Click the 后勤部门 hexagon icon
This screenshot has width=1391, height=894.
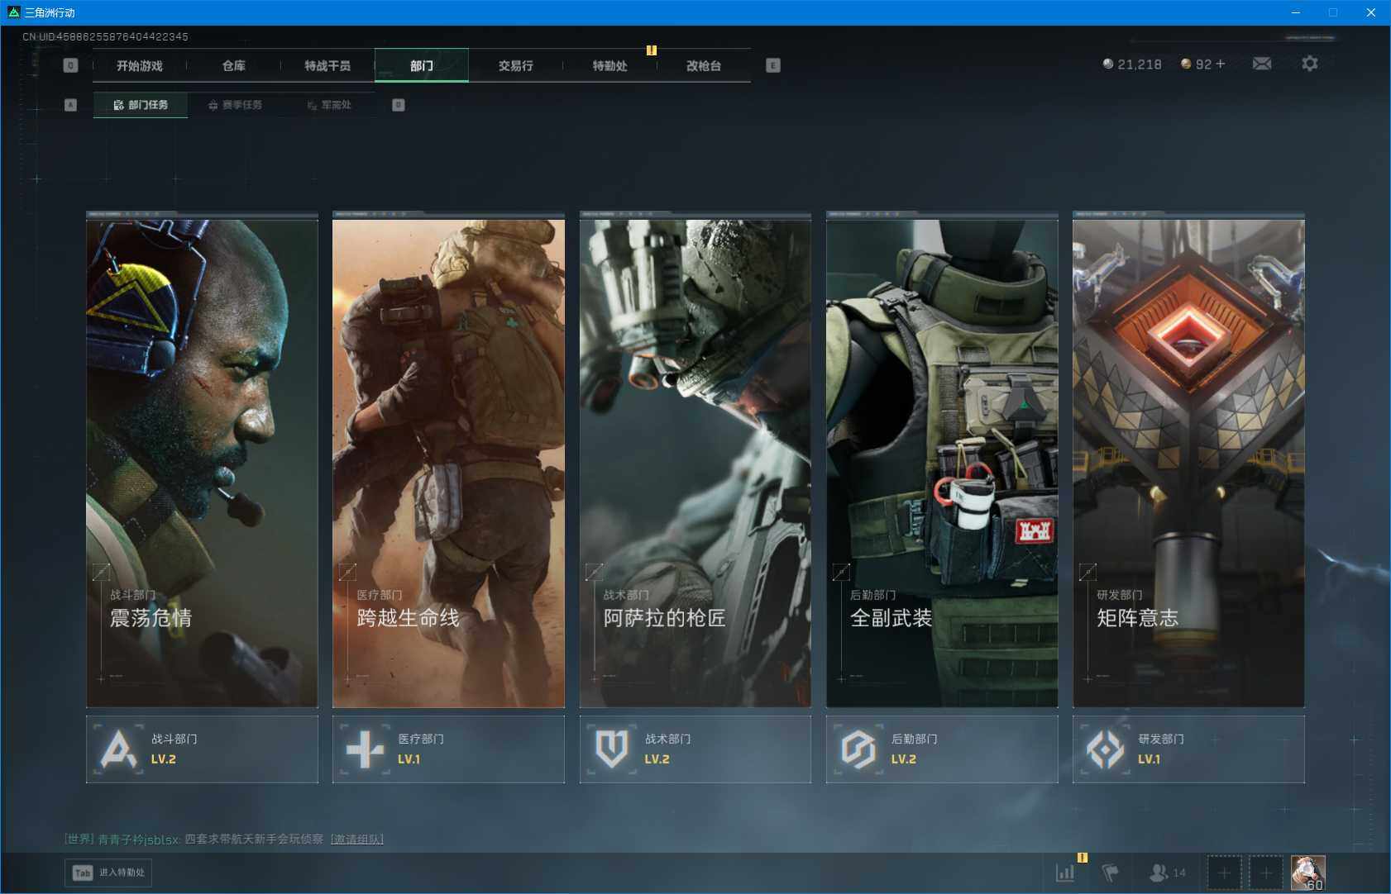[858, 749]
